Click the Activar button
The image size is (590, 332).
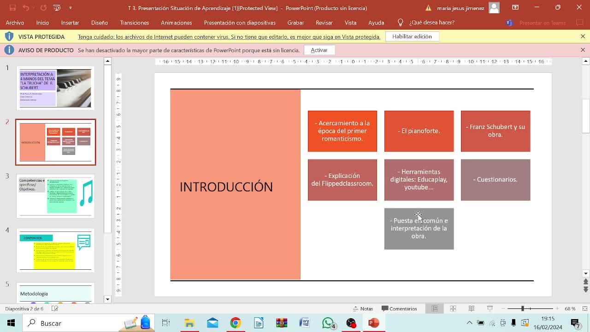(319, 50)
